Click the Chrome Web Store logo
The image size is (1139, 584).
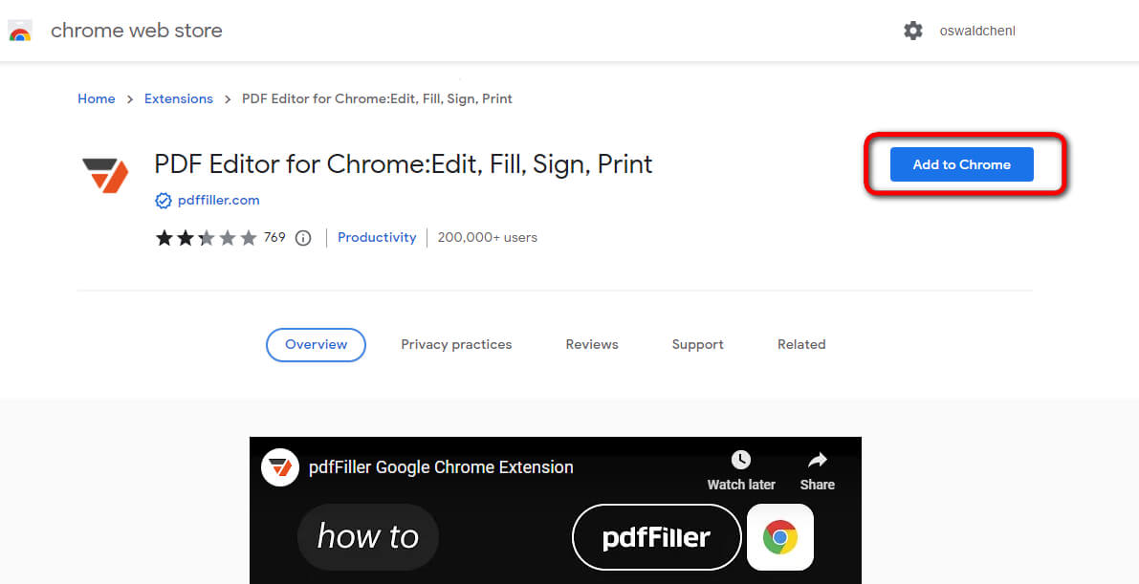[x=21, y=30]
